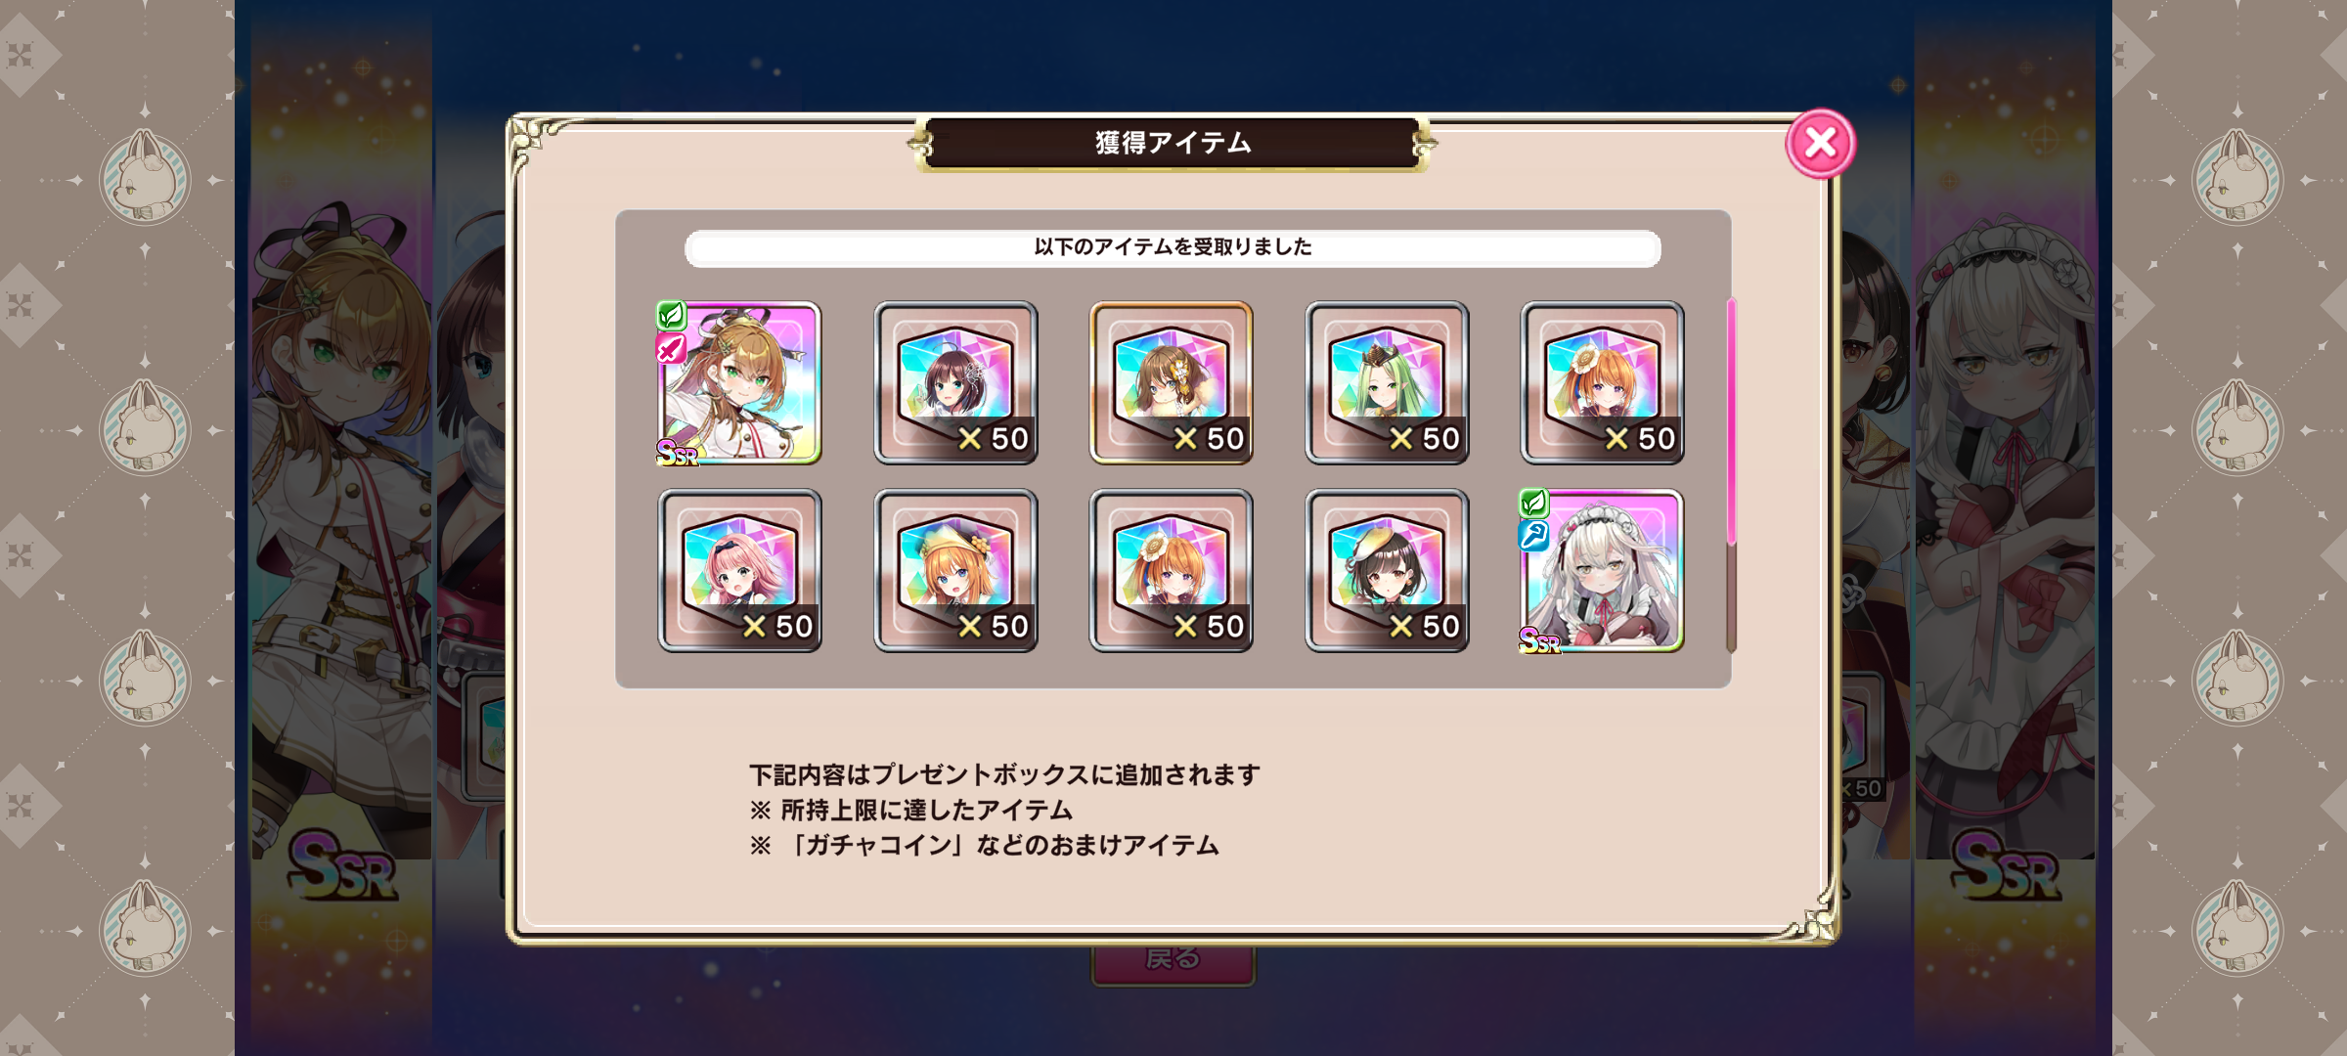2347x1056 pixels.
Task: Click the green leaf icon on maid SSR card
Action: [1533, 504]
